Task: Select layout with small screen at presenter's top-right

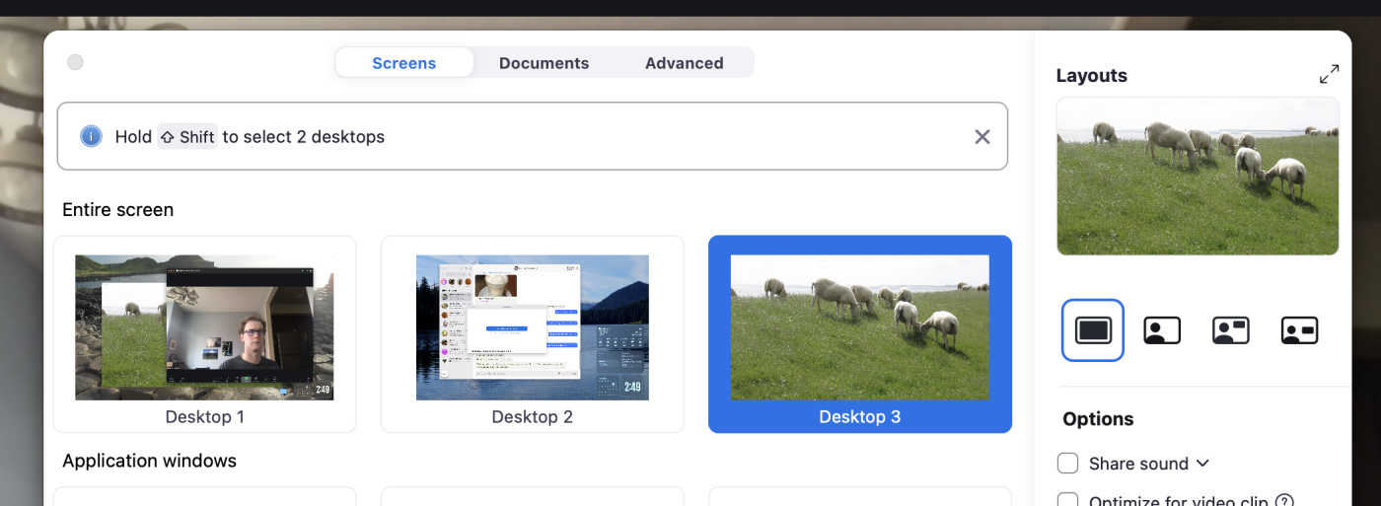Action: point(1230,330)
